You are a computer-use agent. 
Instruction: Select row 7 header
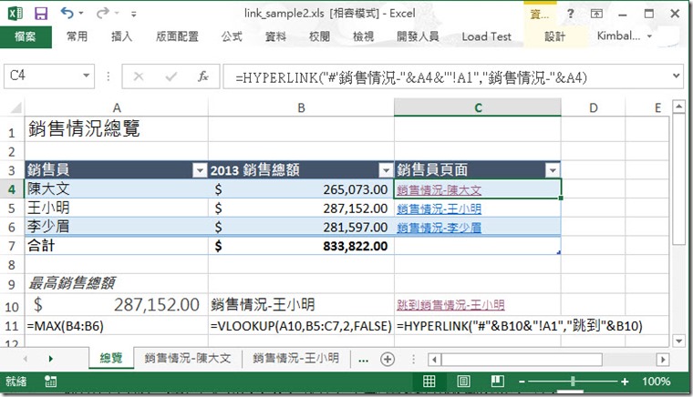click(12, 246)
